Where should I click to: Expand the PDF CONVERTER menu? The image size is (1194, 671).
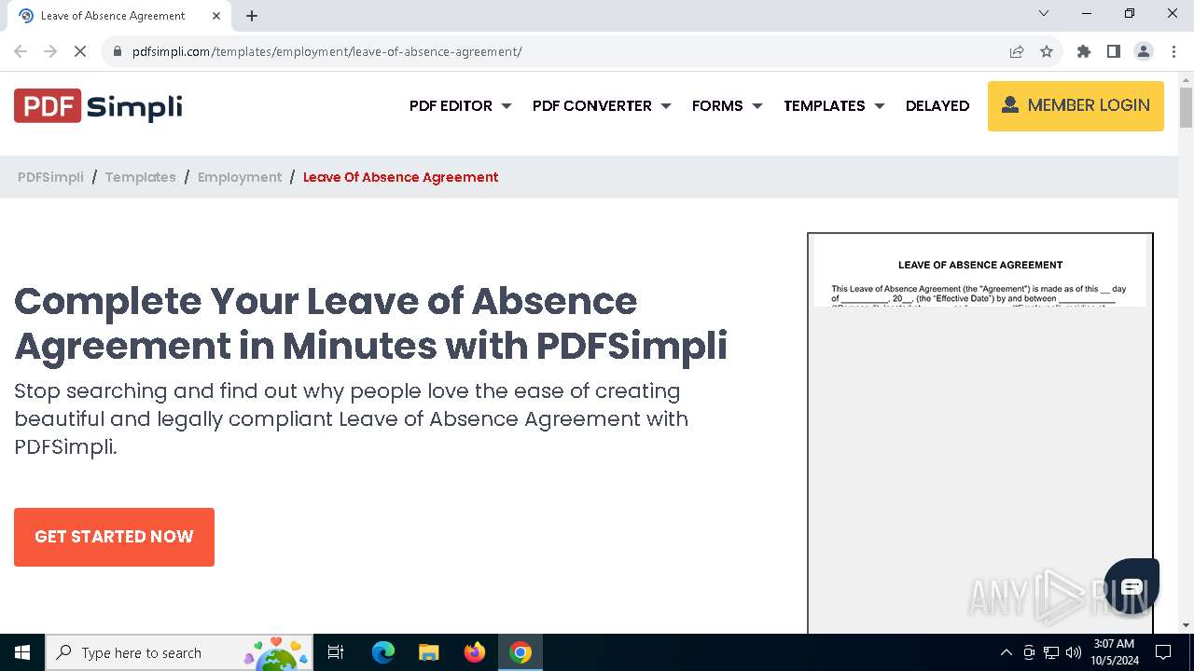pos(602,106)
